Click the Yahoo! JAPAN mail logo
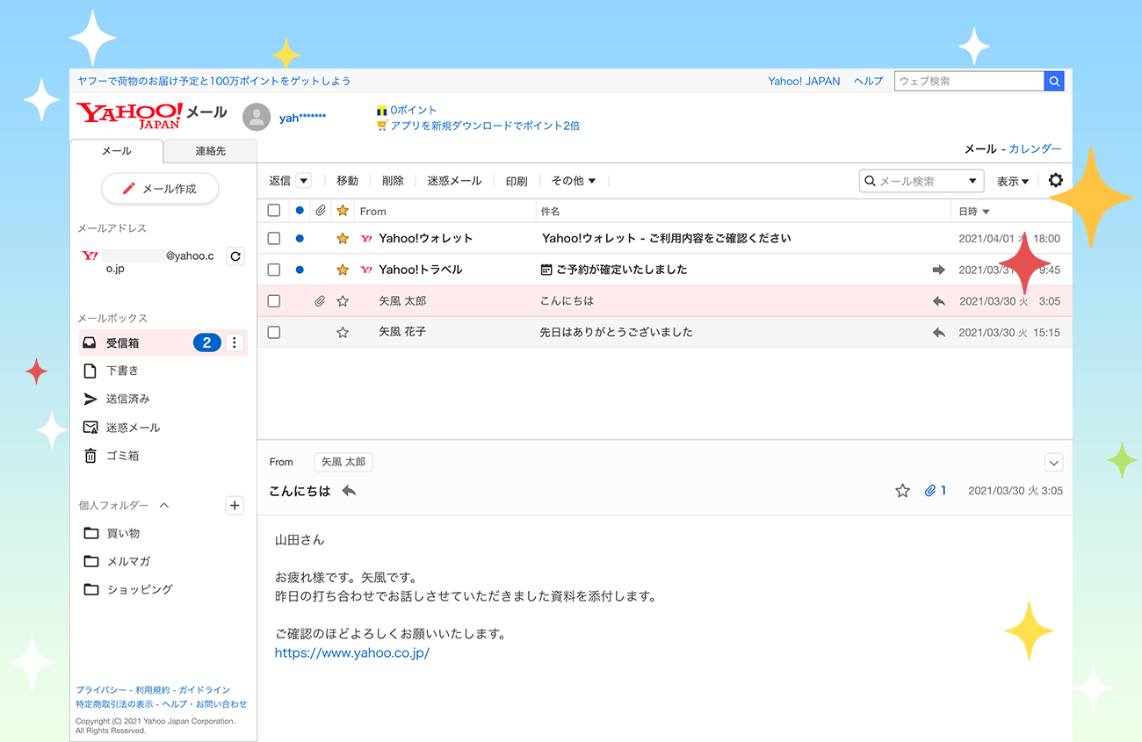Screen dimensions: 1142x742 (x=151, y=115)
